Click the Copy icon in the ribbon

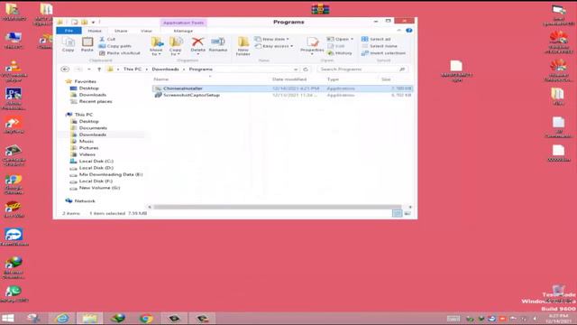tap(69, 44)
